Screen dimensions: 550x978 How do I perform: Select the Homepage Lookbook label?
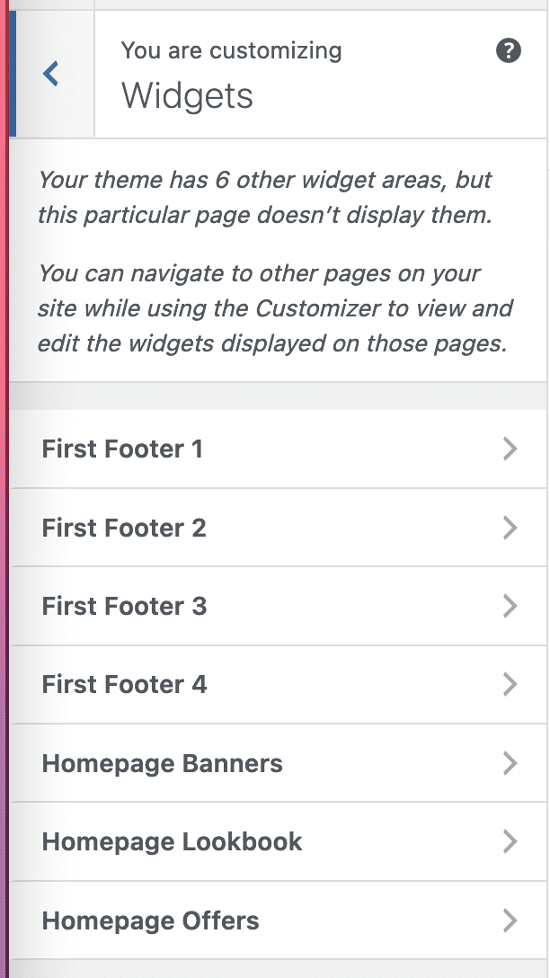coord(173,841)
